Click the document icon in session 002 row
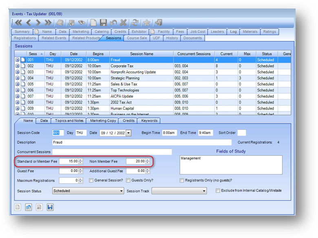 [23, 66]
